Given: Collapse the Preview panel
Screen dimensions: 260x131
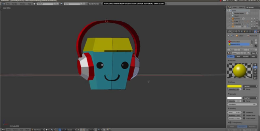Looking at the screenshot, I should point(229,61).
